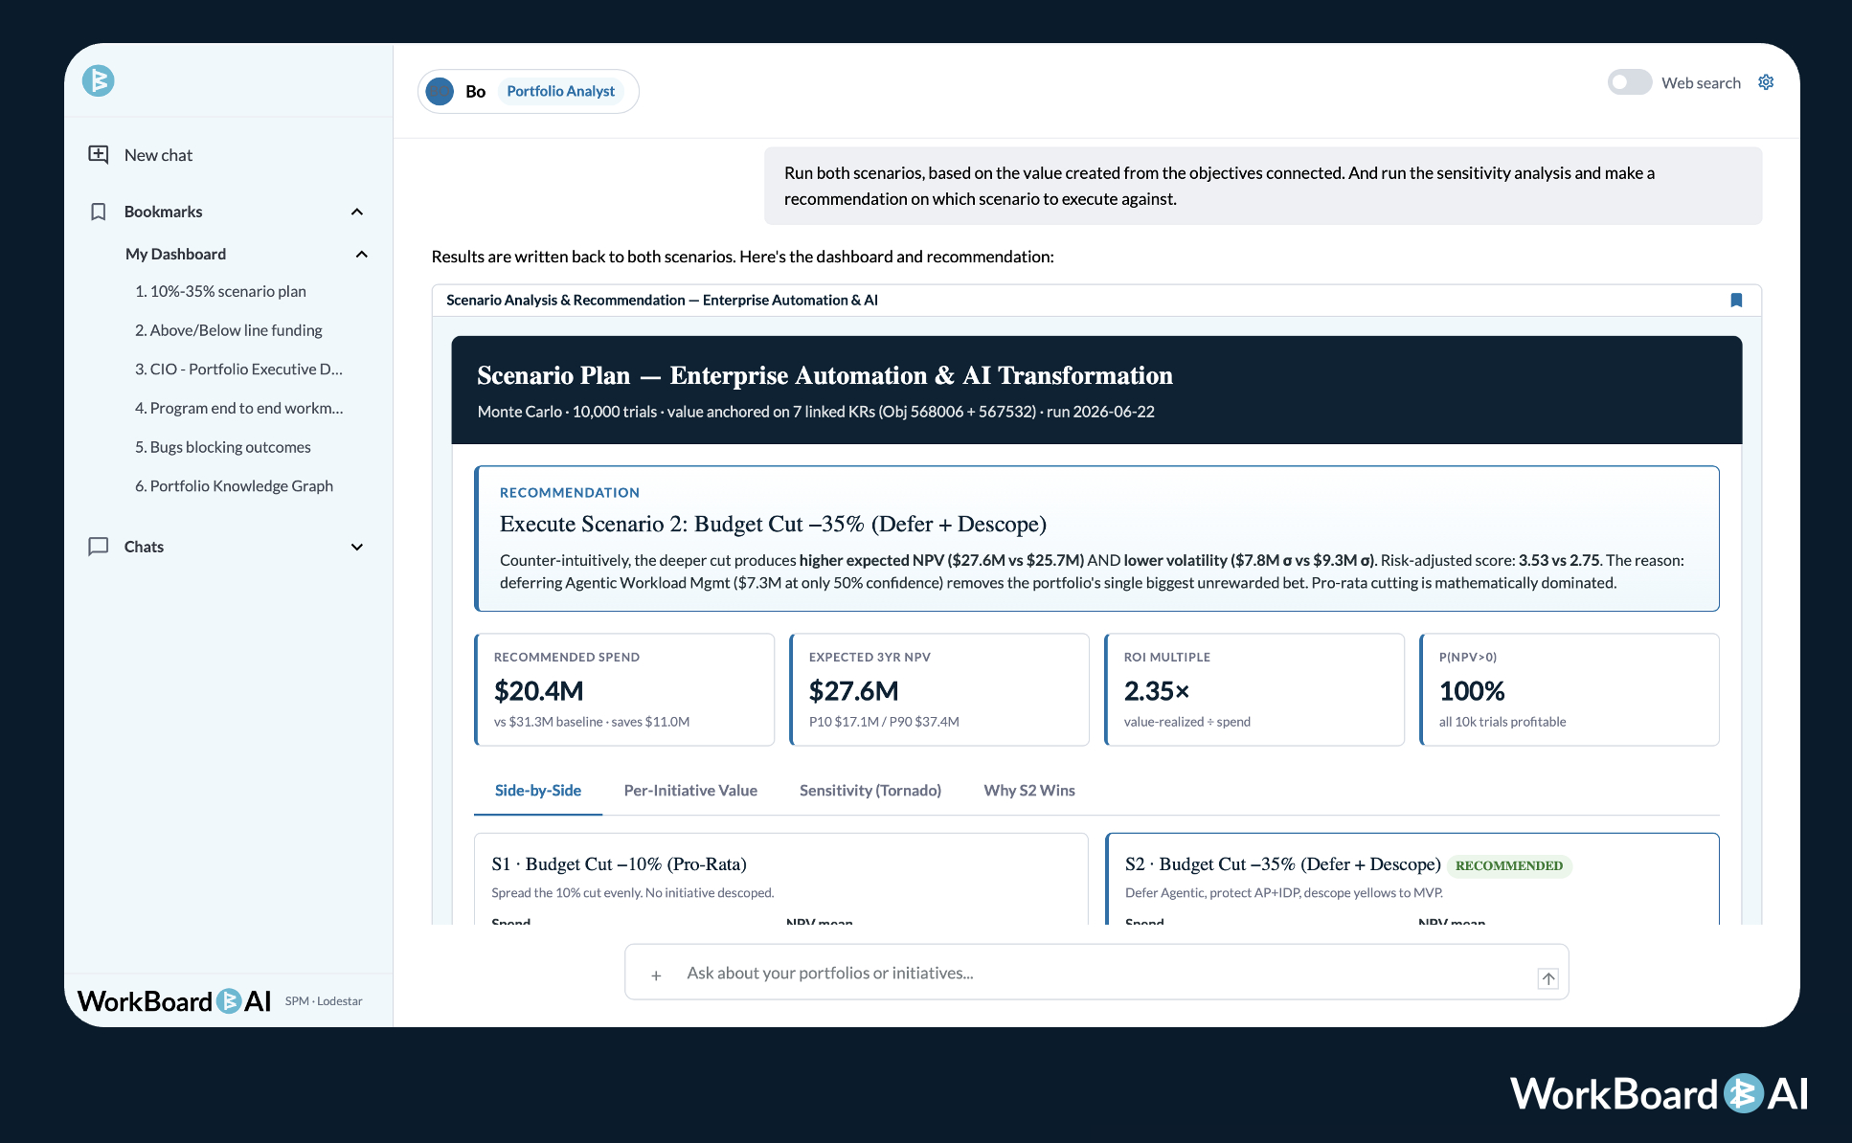Click the Ask about your portfolios input field

[1096, 973]
